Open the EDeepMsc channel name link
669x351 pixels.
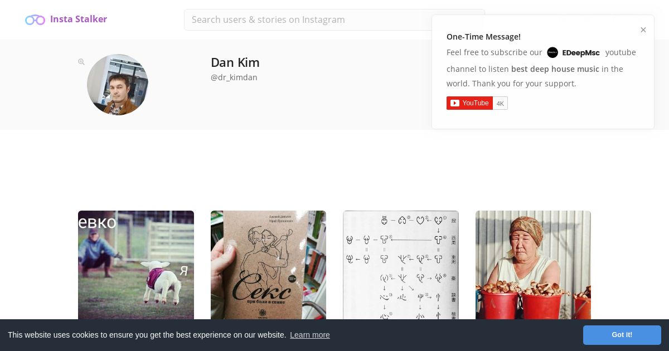(x=581, y=53)
